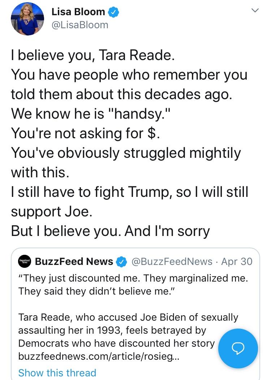Tap the @BuzzFeedNews handle

172,262
